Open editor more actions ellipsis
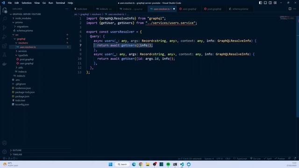299x168 pixels. [x=295, y=9]
